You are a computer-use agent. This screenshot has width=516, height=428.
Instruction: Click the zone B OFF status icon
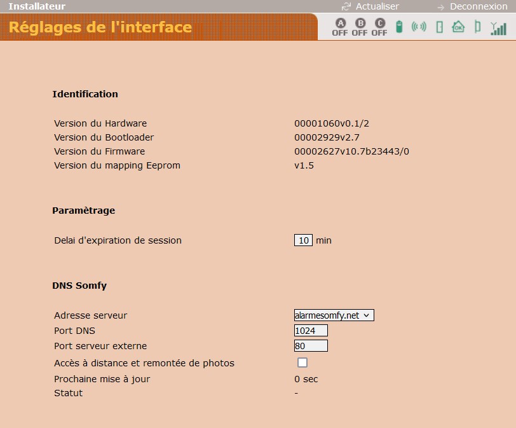click(360, 27)
